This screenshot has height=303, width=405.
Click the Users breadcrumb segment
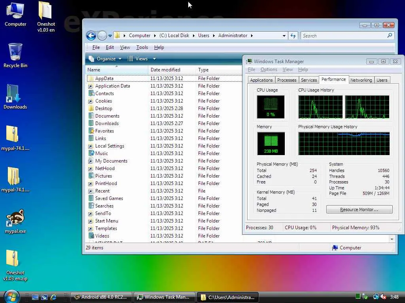[x=204, y=36]
